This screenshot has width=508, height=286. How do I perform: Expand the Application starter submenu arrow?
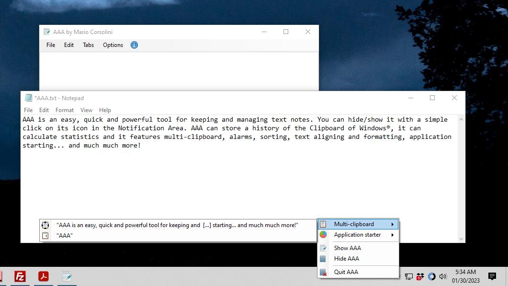coord(392,235)
